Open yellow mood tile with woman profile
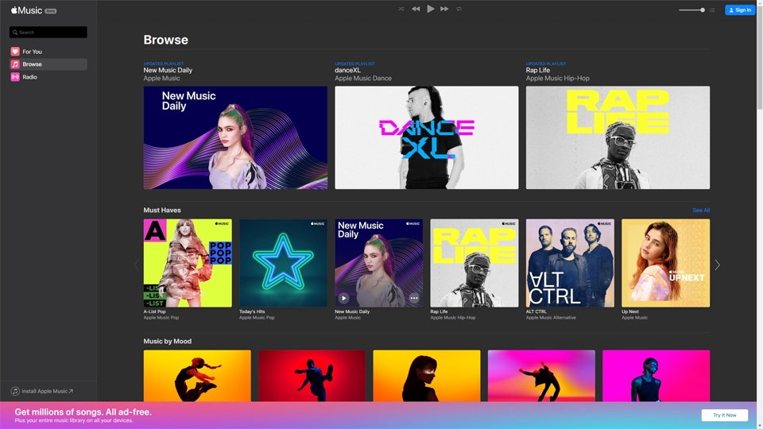Screen dimensions: 763x429 427,376
